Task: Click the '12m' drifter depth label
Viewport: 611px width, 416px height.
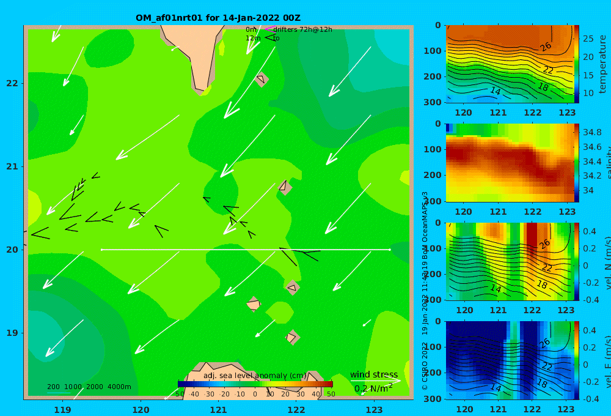Action: tap(253, 38)
